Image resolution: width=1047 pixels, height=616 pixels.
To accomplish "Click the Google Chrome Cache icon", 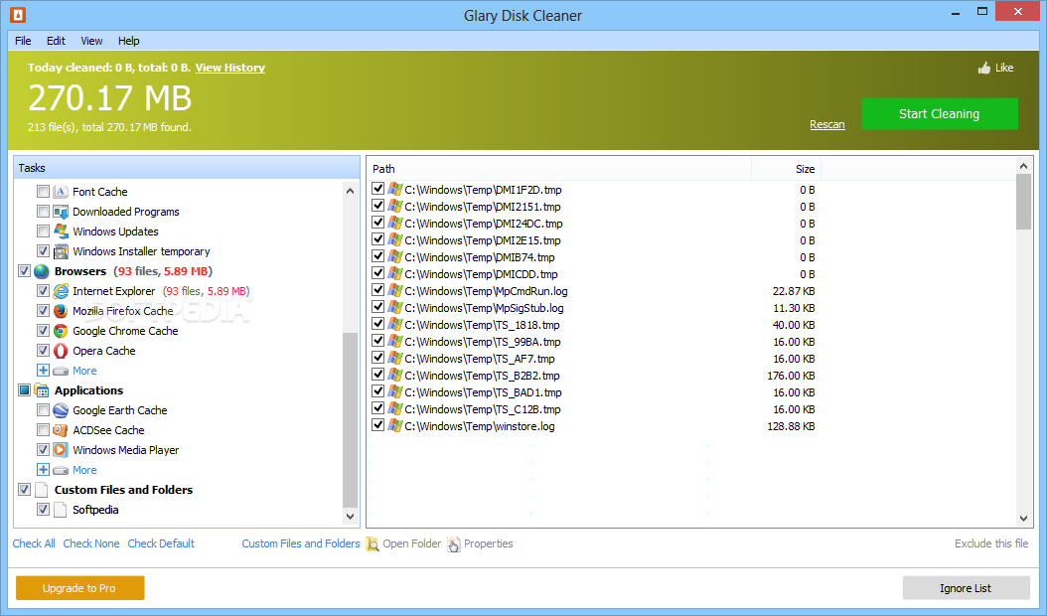I will pyautogui.click(x=61, y=331).
